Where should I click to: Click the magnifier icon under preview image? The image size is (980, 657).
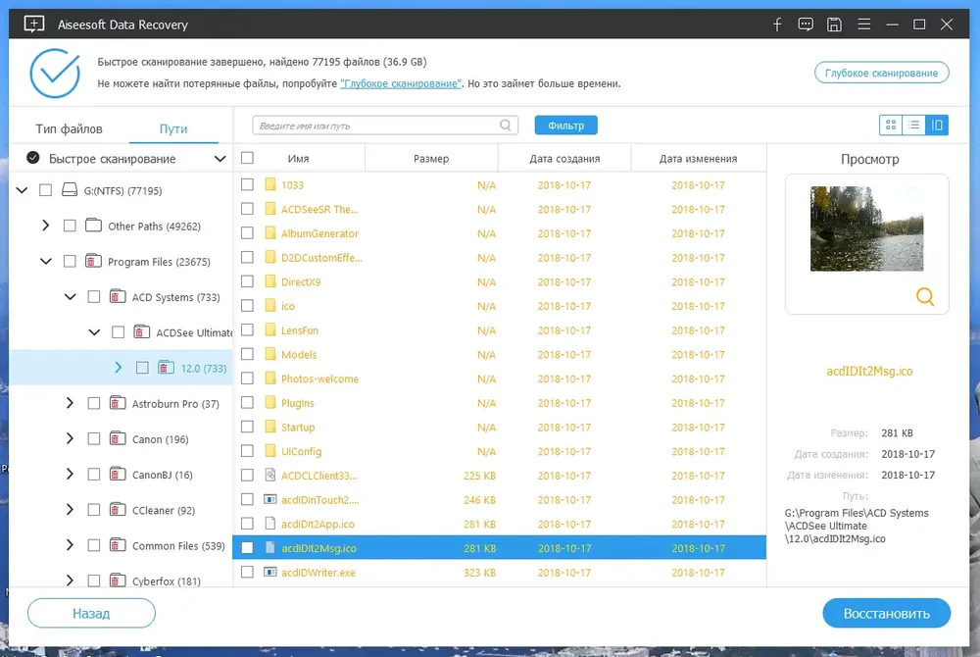pos(925,296)
